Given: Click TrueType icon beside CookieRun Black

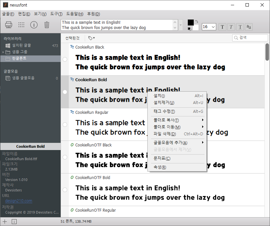Looking at the screenshot, I should click(72, 47).
